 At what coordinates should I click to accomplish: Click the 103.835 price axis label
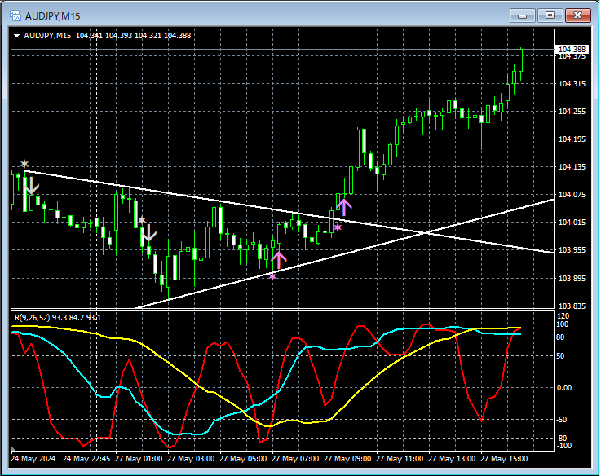pyautogui.click(x=572, y=306)
